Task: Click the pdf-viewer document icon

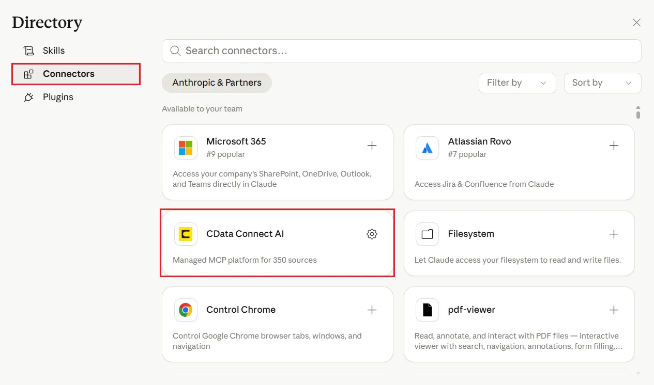Action: (x=427, y=310)
